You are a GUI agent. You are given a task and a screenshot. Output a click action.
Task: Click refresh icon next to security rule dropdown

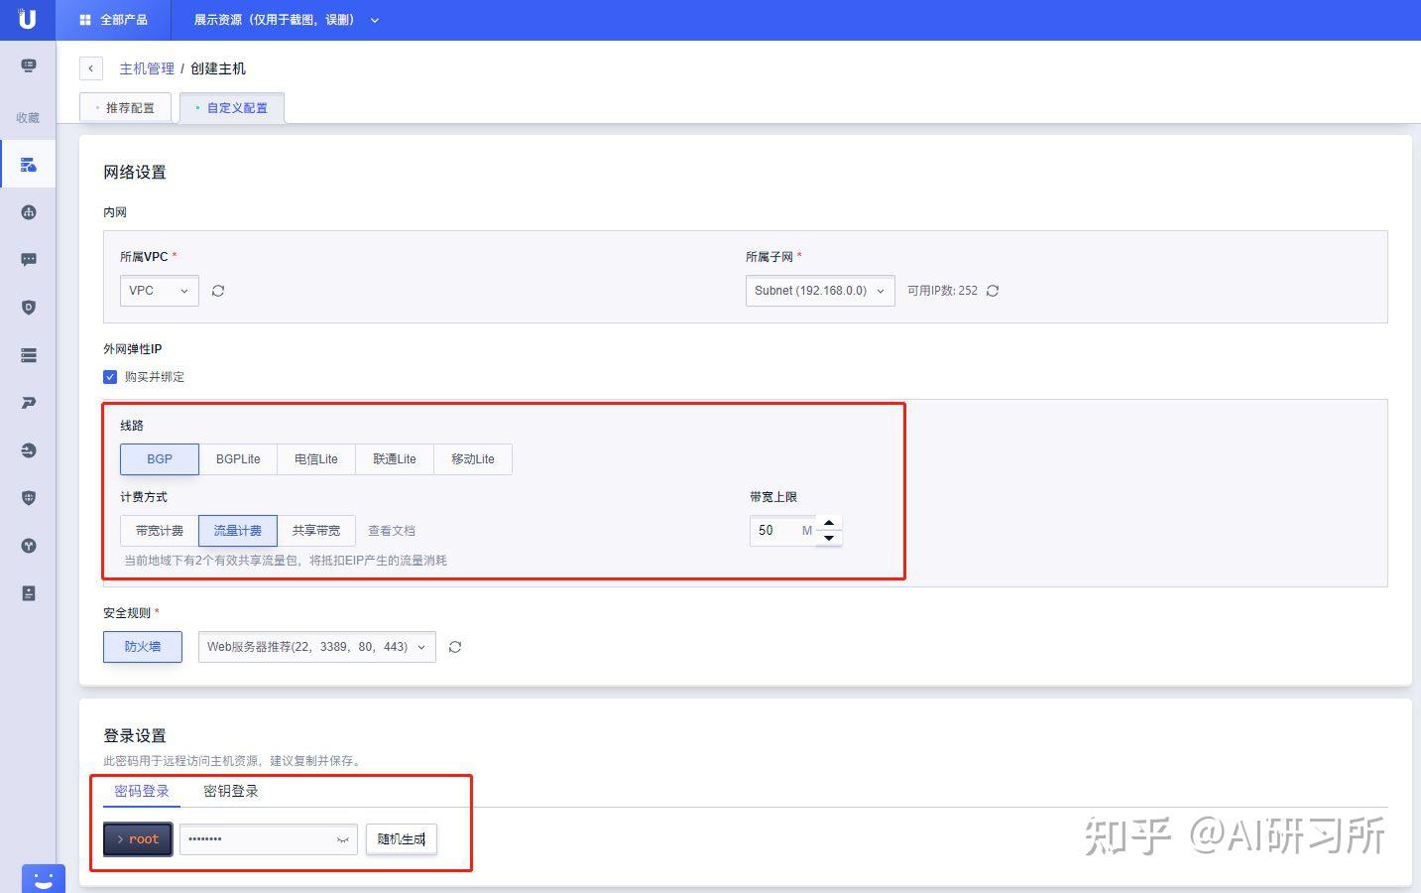click(455, 646)
